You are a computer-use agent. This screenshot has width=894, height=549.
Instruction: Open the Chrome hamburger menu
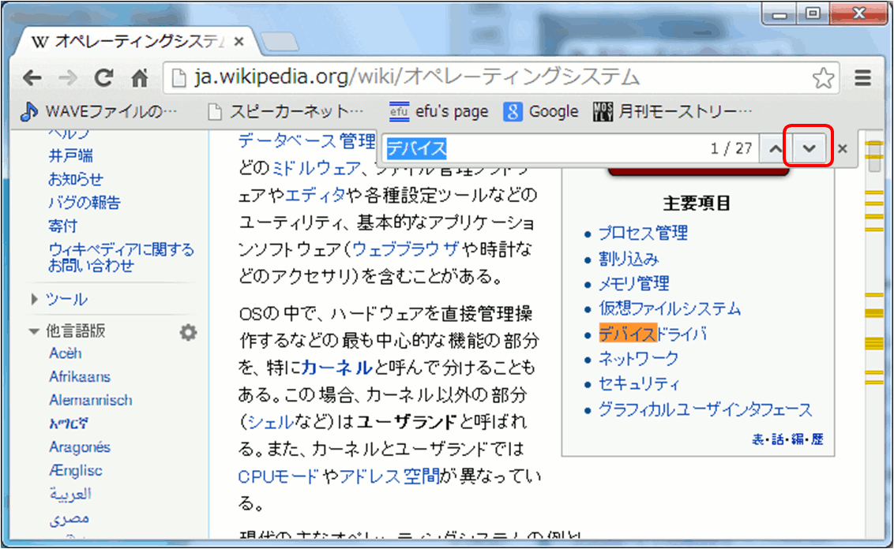click(x=863, y=77)
